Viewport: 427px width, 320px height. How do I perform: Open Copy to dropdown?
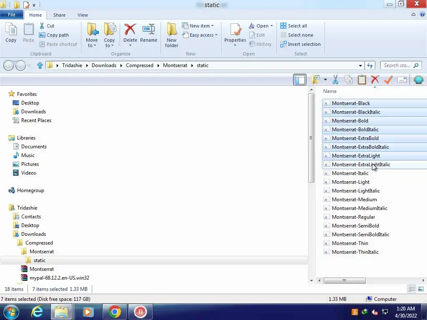109,35
